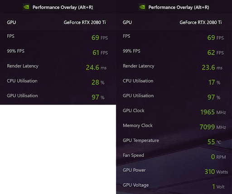Click the GPU Voltage 1 Volt value
The height and width of the screenshot is (194, 232).
pos(218,187)
